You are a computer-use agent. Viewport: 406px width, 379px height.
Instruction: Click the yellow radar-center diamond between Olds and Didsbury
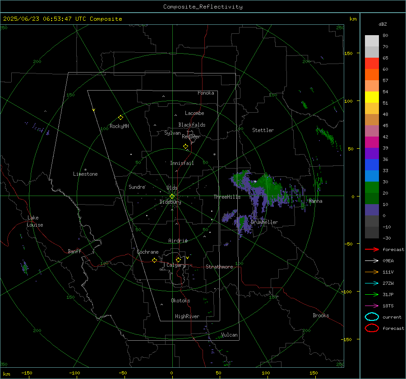pos(172,196)
